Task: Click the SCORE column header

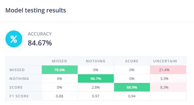Action: coord(132,61)
